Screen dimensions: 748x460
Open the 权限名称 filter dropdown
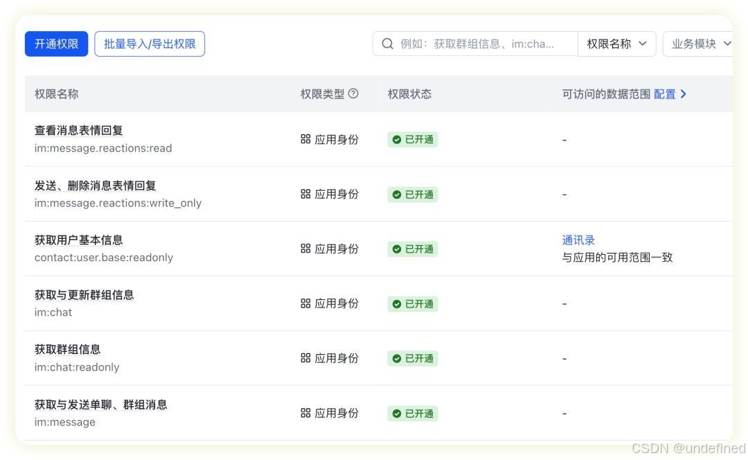pos(616,43)
